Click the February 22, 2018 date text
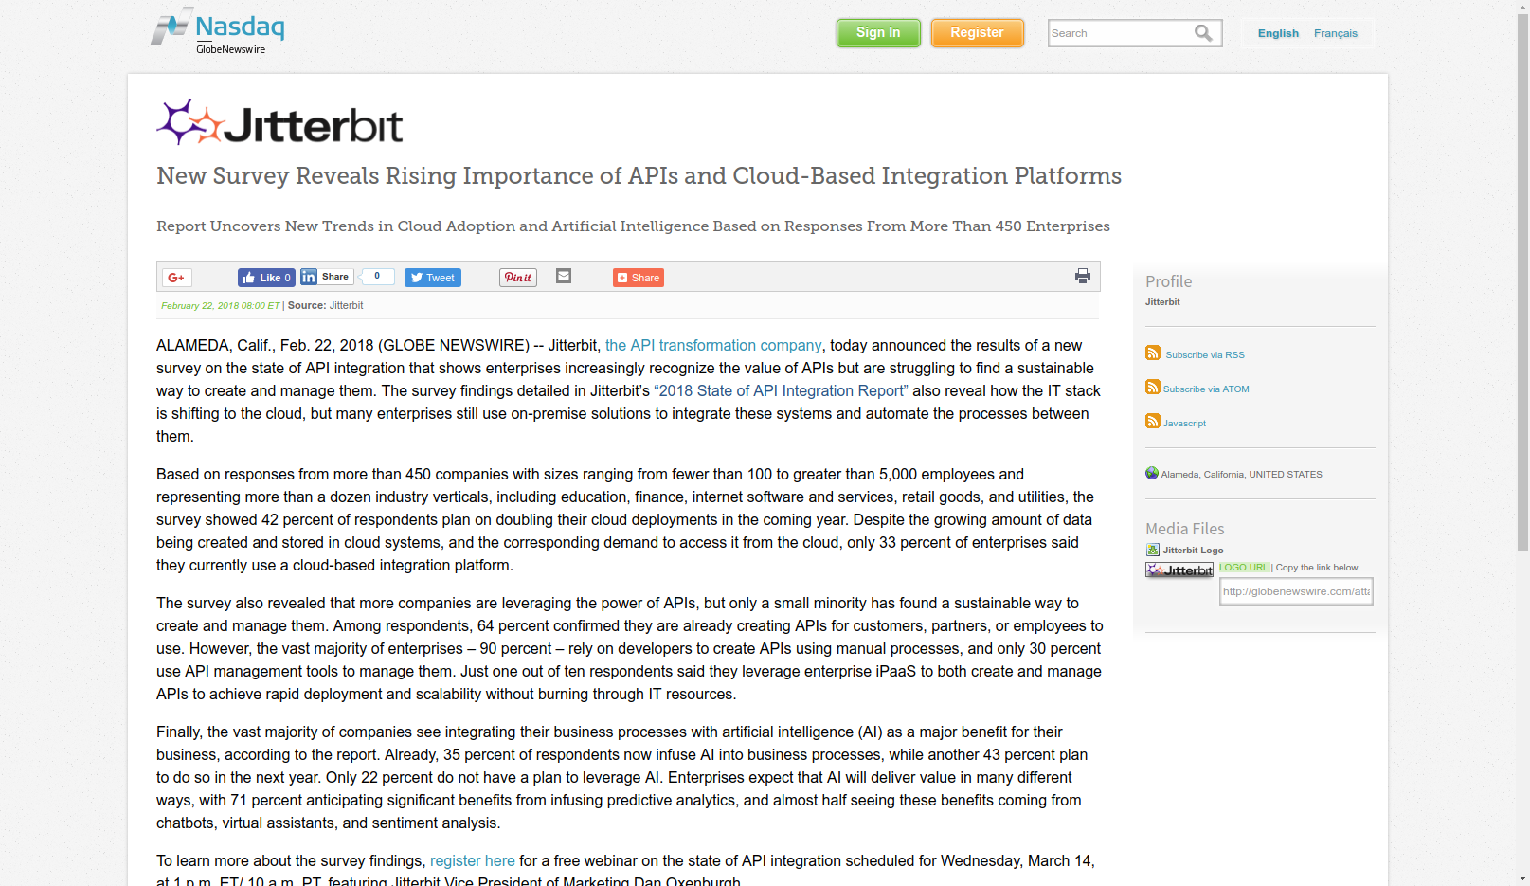 tap(221, 306)
